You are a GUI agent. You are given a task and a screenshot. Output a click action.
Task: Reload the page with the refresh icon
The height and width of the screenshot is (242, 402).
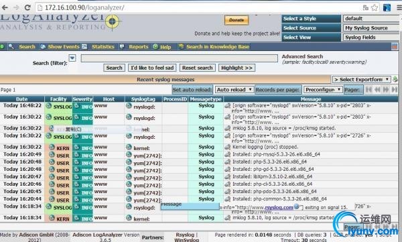pos(27,7)
